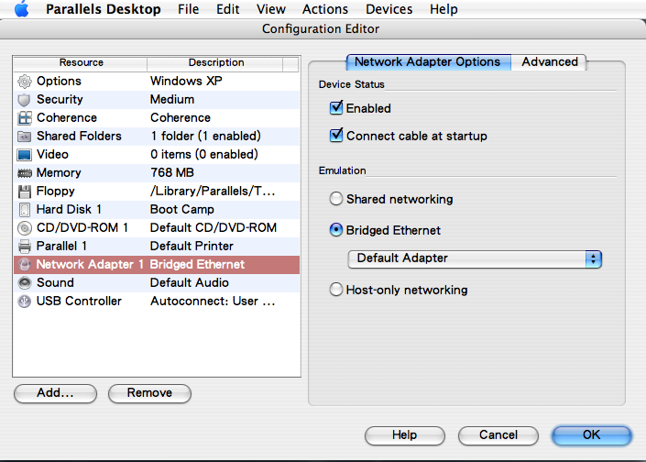Click the Video monitor icon
This screenshot has height=462, width=646.
[25, 155]
